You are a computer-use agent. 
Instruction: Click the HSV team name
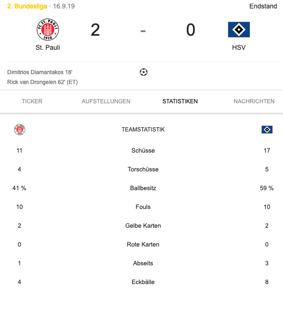coord(239,47)
